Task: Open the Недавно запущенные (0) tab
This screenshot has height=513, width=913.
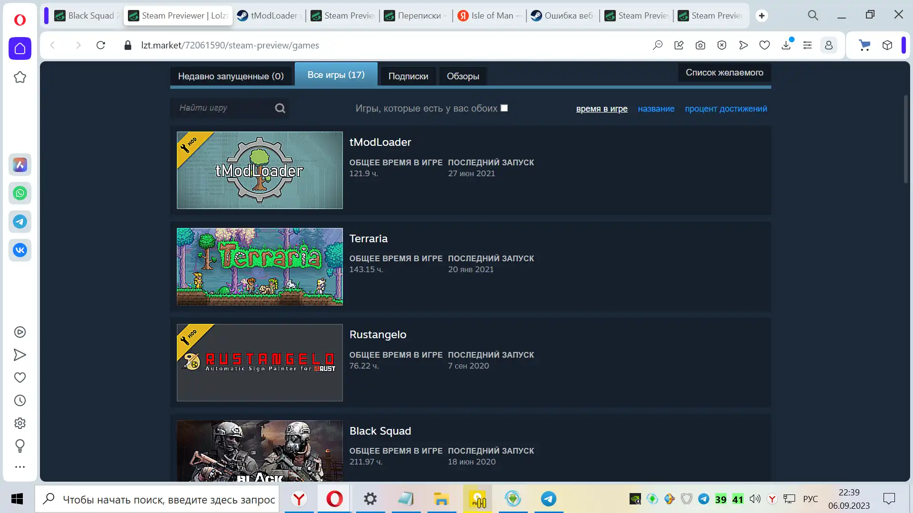Action: click(231, 76)
